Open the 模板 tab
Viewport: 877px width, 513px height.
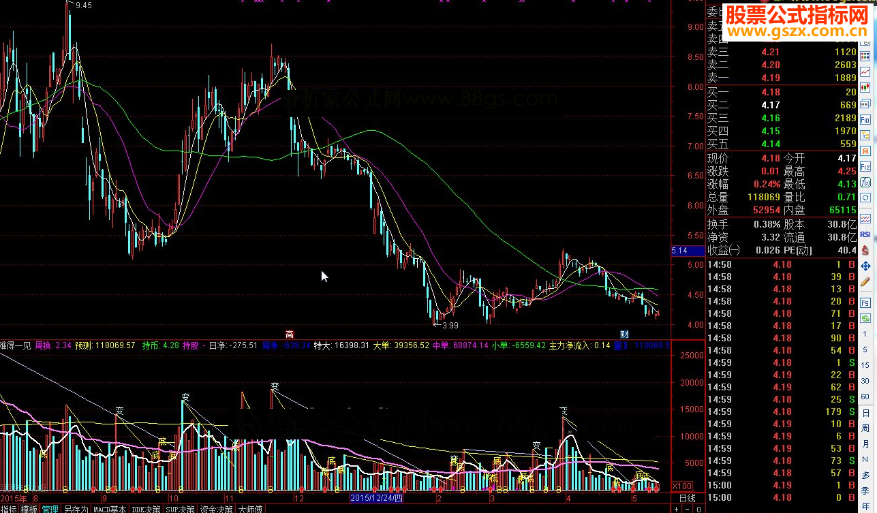coord(29,508)
